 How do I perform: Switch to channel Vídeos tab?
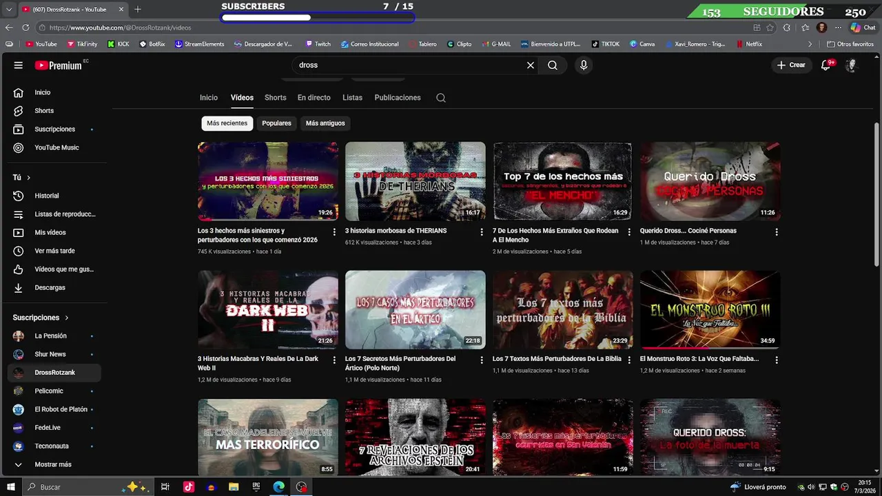[242, 98]
